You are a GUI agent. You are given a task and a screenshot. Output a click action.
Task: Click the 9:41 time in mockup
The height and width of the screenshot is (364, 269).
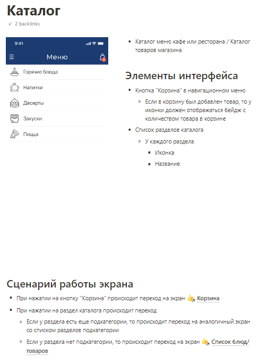click(x=19, y=44)
